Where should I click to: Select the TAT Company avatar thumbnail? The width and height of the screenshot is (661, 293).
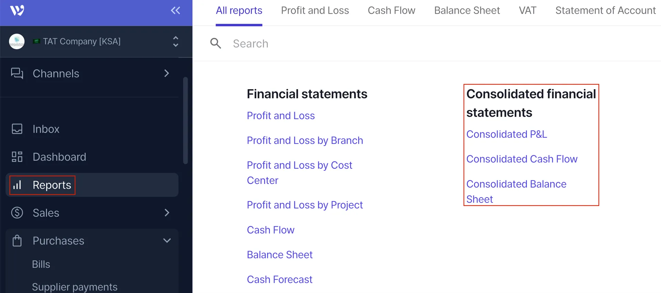[x=17, y=41]
